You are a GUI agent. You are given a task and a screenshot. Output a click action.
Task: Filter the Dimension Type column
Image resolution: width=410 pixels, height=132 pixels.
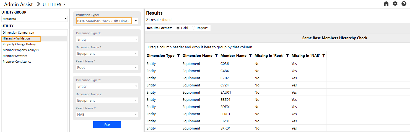click(x=178, y=56)
